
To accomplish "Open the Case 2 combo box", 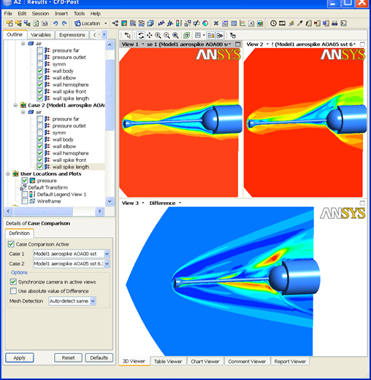I will tap(72, 263).
